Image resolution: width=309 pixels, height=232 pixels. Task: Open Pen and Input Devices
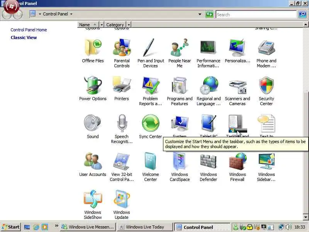(151, 53)
